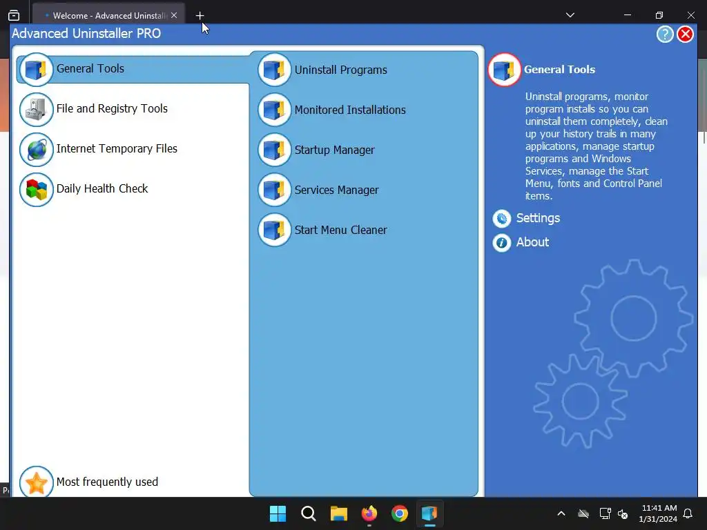Click the Services Manager icon
The height and width of the screenshot is (530, 707).
pos(275,190)
